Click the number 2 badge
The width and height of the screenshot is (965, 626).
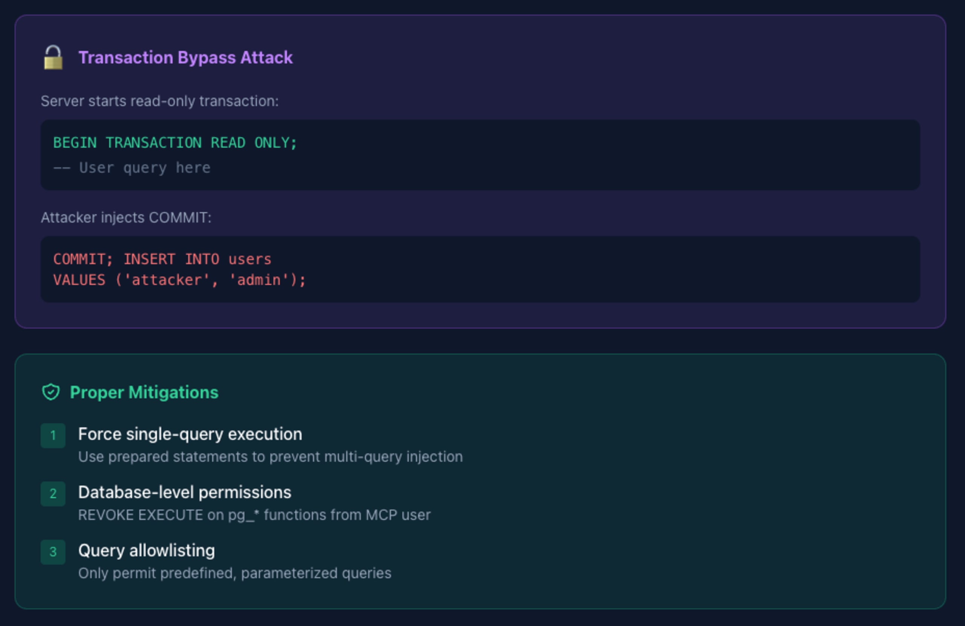coord(53,493)
